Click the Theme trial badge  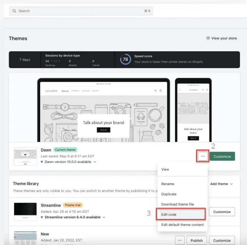(73, 205)
